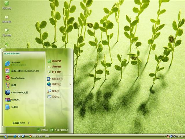Expand 所有程序 (All Programs) in the Start menu

pyautogui.click(x=21, y=123)
